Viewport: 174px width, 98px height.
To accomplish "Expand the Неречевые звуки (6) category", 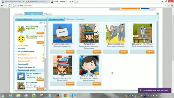I will point(26,67).
